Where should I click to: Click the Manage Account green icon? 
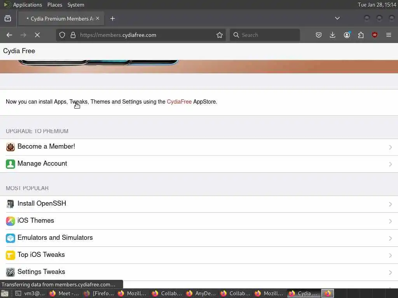[x=10, y=164]
